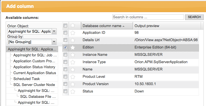Click the Product Version column name
Viewport: 206px width, 106px height.
[x=96, y=84]
